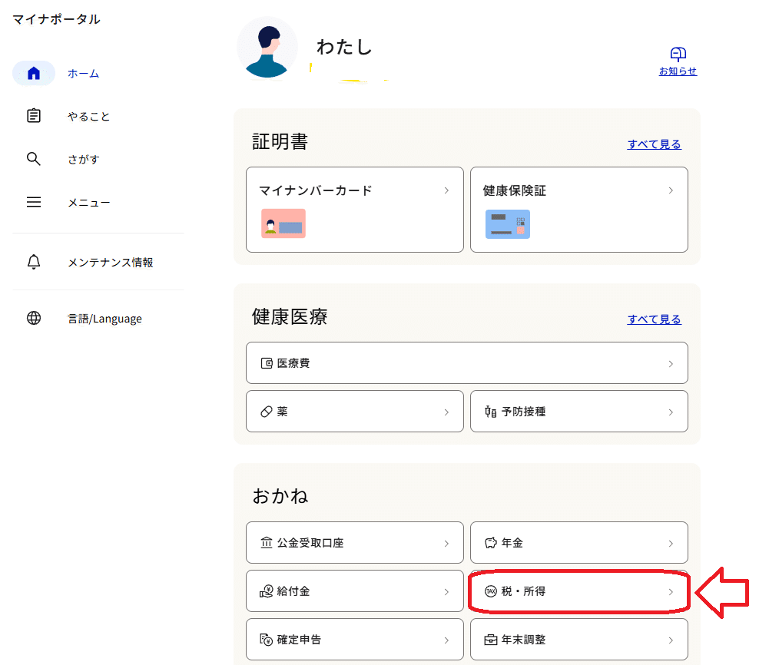Select ホーム in the sidebar navigation
Screen dimensions: 769x665
pos(34,73)
